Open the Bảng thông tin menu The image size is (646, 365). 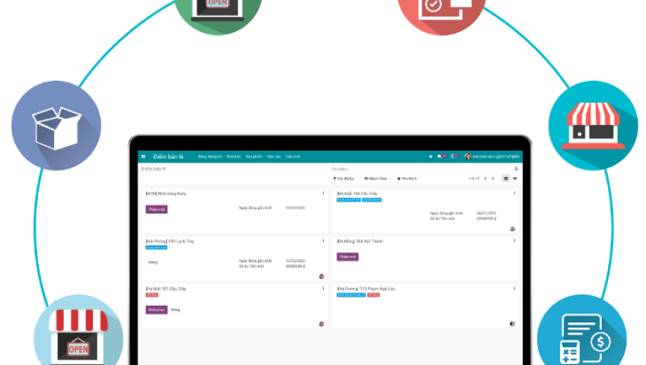209,156
